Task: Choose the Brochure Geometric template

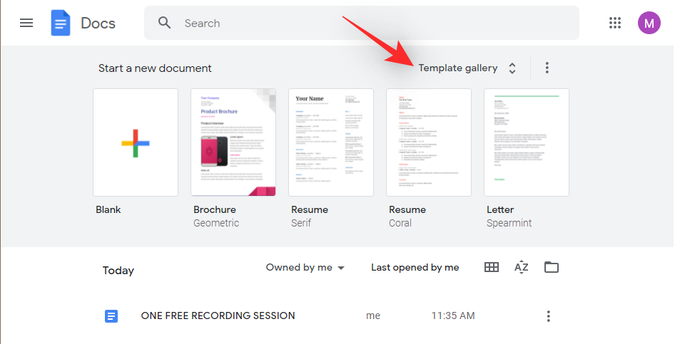Action: (233, 142)
